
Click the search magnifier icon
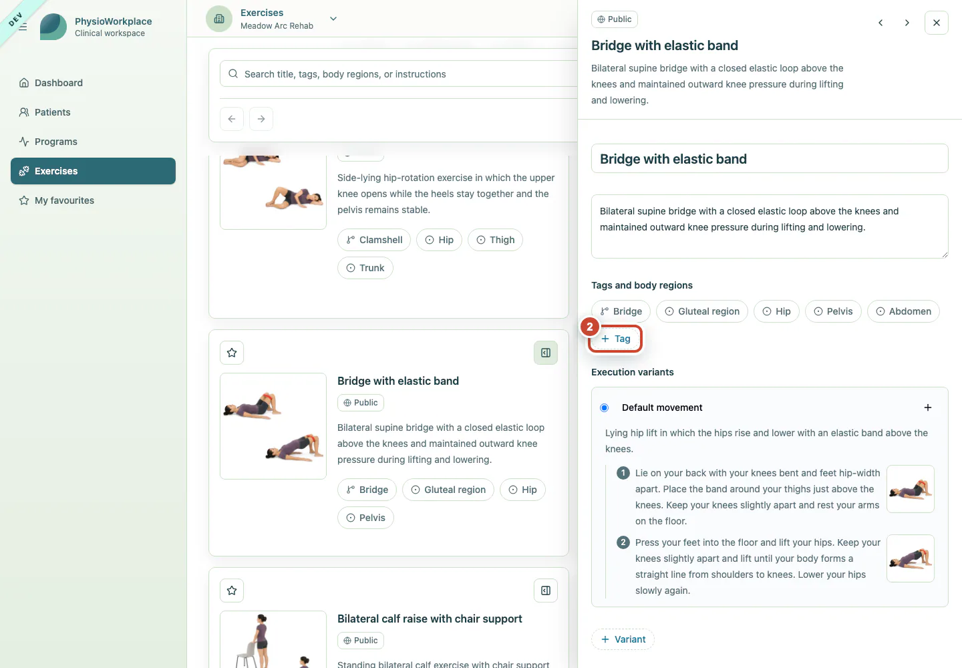click(233, 73)
